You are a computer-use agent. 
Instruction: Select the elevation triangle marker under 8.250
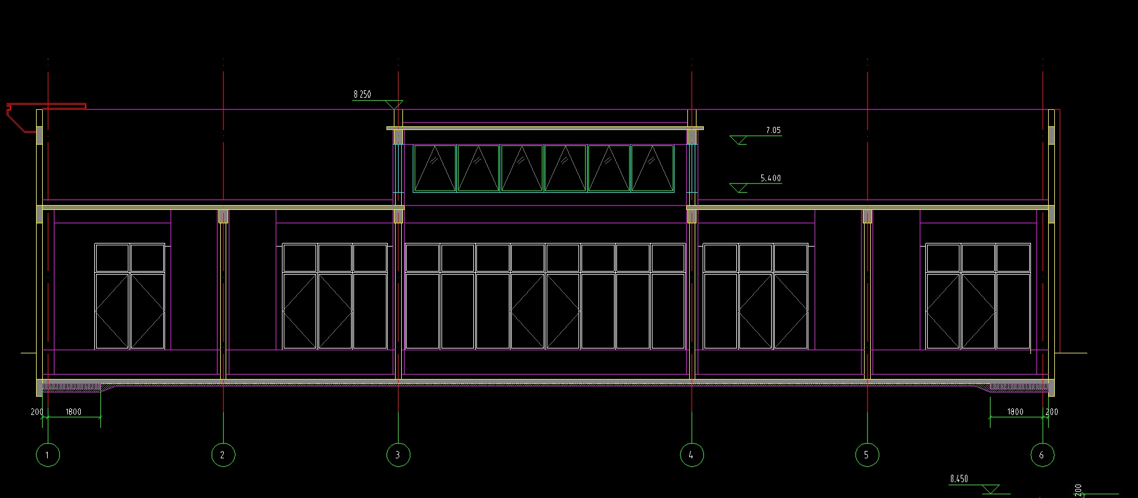[x=394, y=105]
